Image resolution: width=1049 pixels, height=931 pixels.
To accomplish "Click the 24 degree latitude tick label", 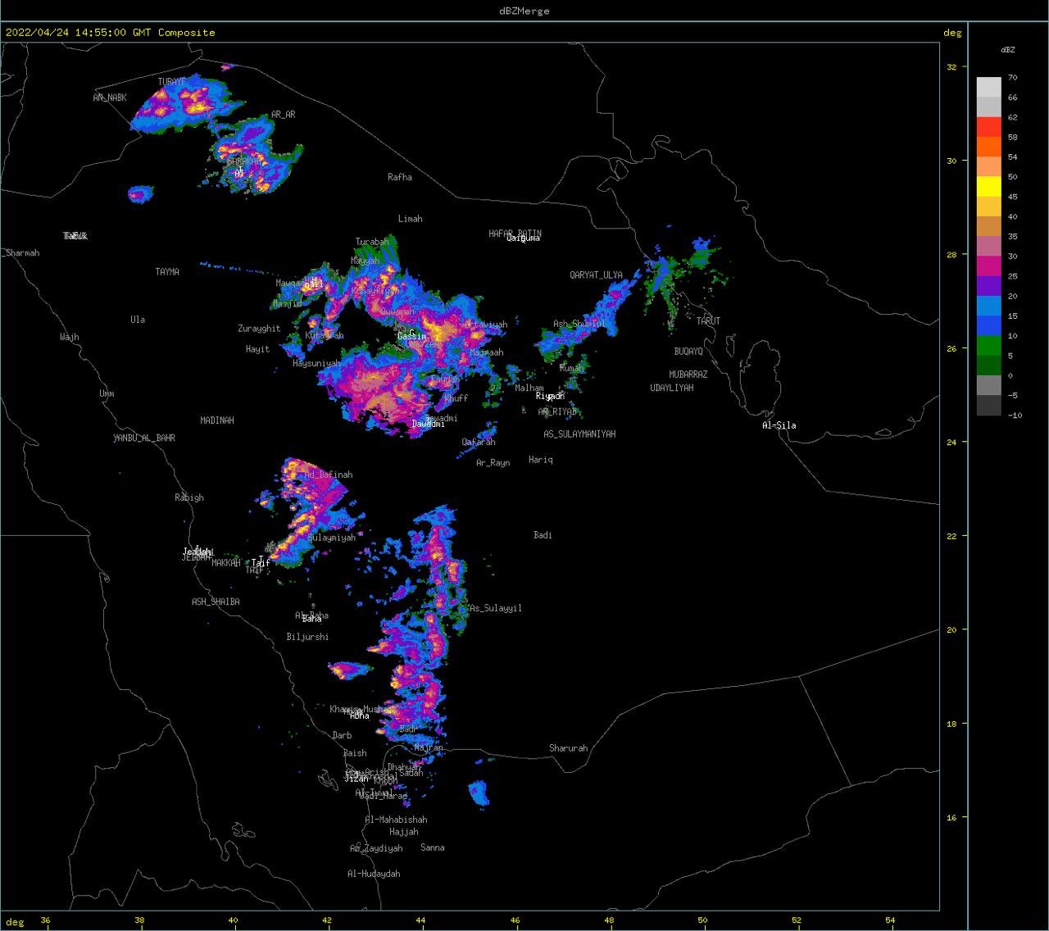I will (x=951, y=443).
